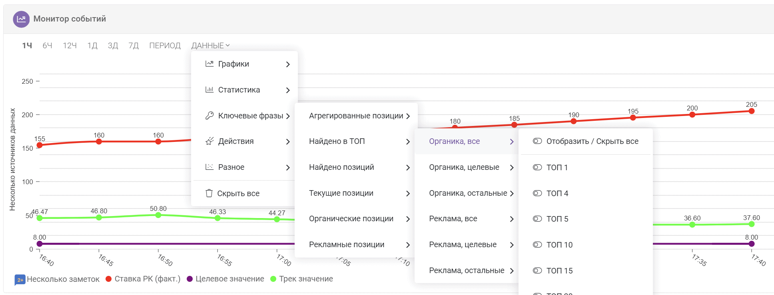The image size is (774, 295).
Task: Switch time range to 6Ч
Action: (x=47, y=45)
